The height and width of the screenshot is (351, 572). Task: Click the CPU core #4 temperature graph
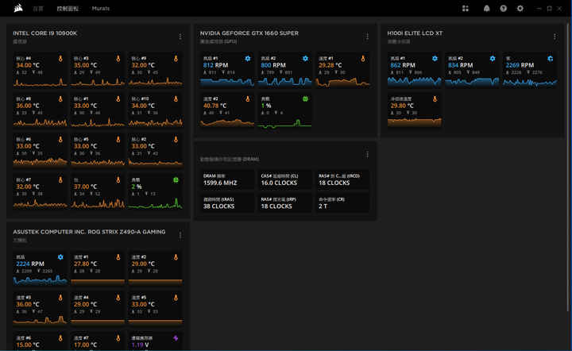(x=41, y=83)
